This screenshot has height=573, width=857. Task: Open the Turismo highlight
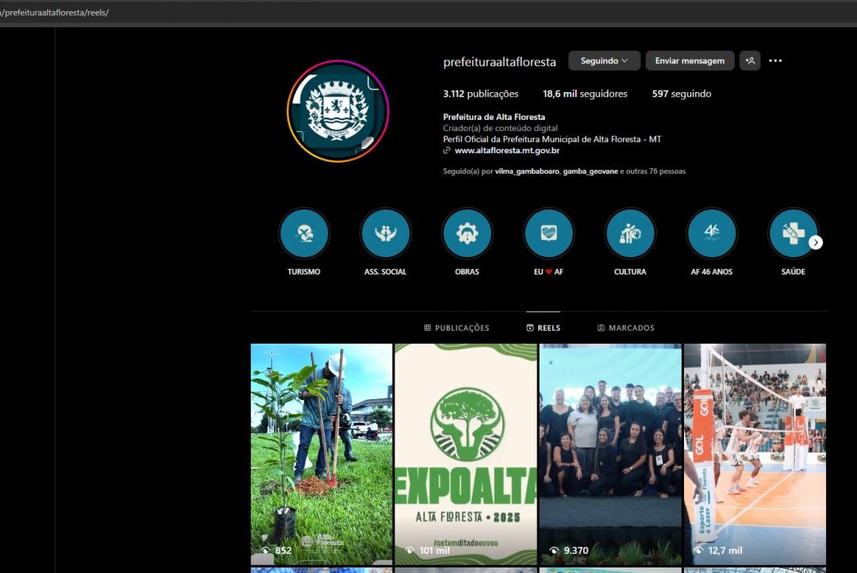[x=304, y=233]
